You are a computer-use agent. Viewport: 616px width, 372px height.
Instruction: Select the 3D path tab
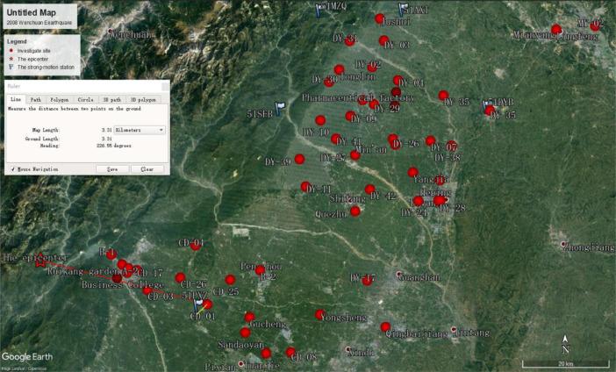tap(111, 100)
